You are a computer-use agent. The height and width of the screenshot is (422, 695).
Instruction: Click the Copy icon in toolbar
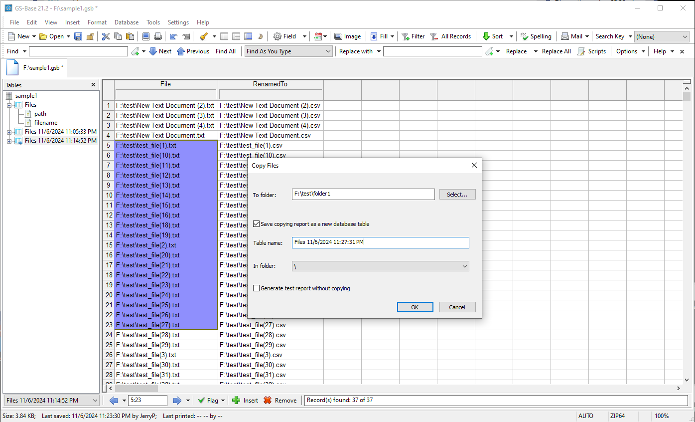point(118,36)
